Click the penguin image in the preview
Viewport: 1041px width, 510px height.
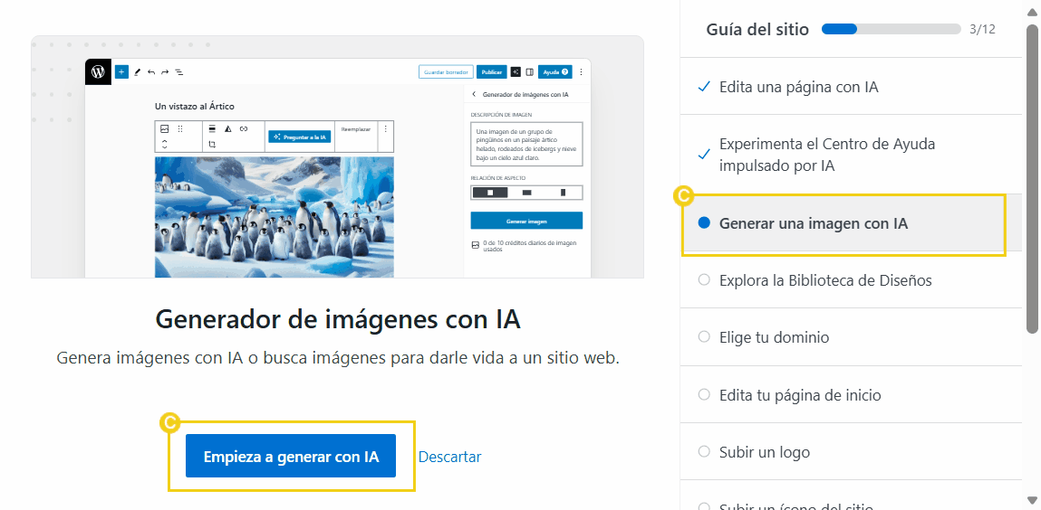(x=274, y=217)
